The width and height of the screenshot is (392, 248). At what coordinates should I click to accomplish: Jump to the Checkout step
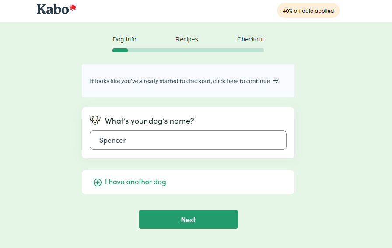coord(250,39)
